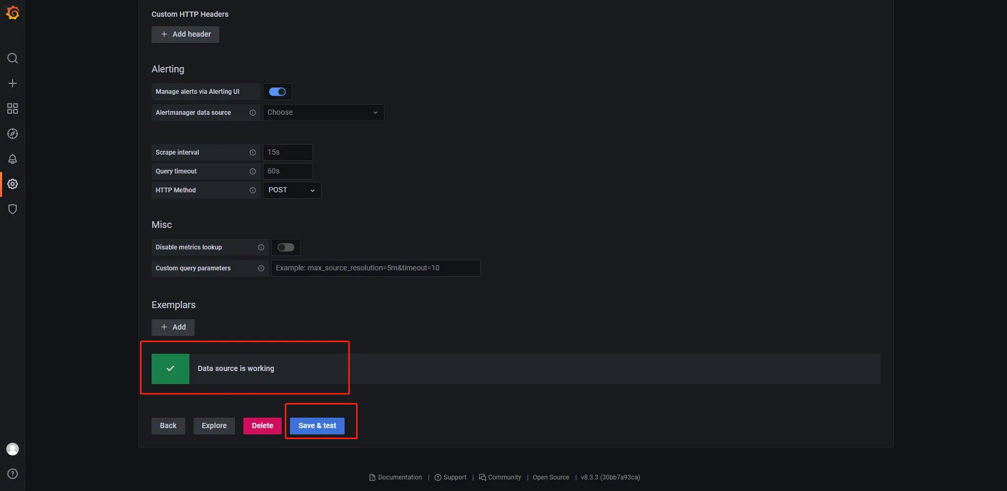This screenshot has width=1007, height=491.
Task: Click the red Delete button
Action: 262,426
